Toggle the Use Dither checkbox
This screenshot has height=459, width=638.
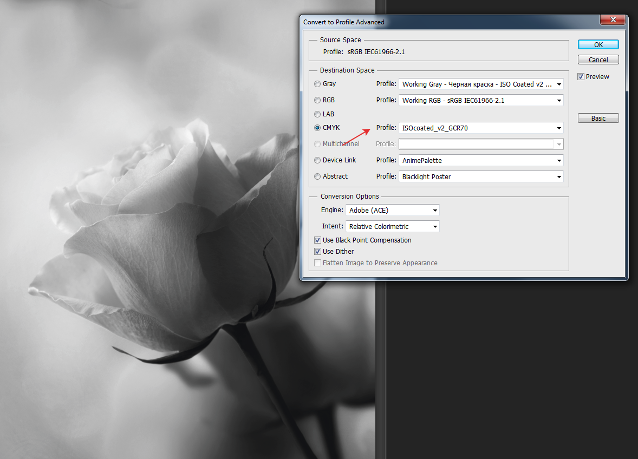tap(318, 252)
